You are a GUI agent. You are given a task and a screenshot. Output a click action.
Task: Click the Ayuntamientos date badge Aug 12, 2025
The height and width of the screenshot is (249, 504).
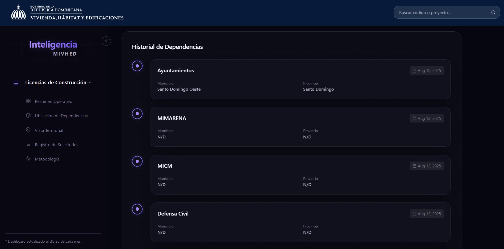pyautogui.click(x=427, y=71)
